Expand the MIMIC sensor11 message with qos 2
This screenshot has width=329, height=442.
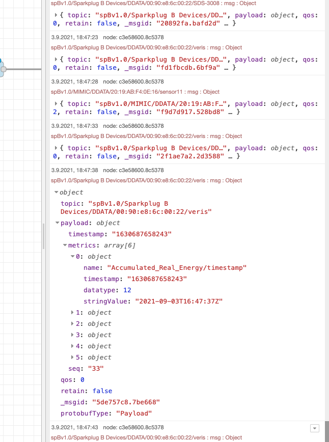coord(56,104)
